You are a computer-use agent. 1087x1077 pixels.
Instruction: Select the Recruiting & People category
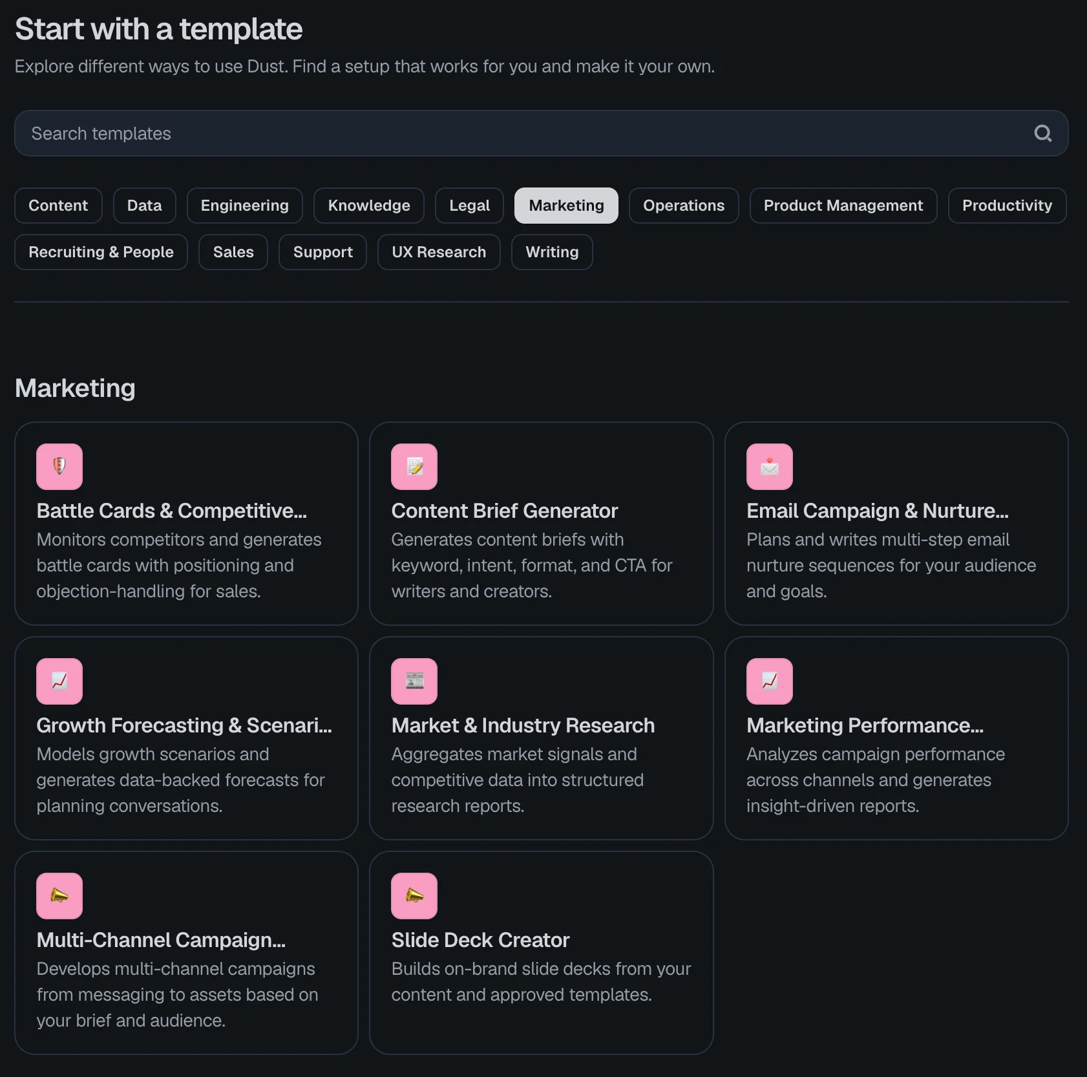coord(101,252)
